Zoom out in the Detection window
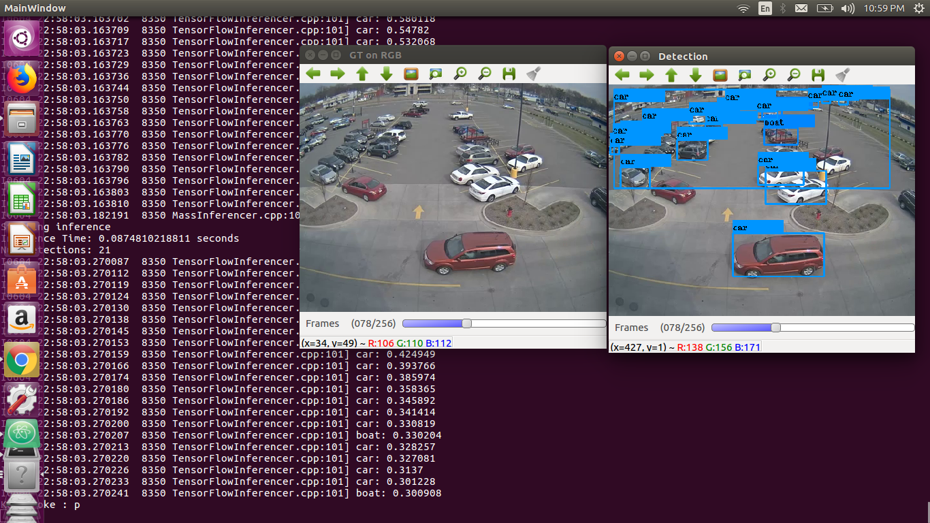This screenshot has width=930, height=523. point(793,75)
